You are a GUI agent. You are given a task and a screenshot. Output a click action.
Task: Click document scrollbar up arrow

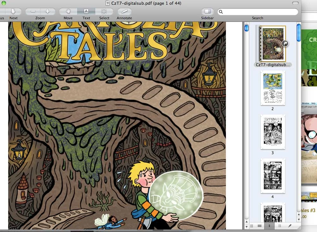point(246,222)
